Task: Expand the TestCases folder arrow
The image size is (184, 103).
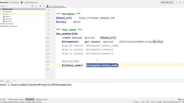Action: pyautogui.click(x=1, y=11)
